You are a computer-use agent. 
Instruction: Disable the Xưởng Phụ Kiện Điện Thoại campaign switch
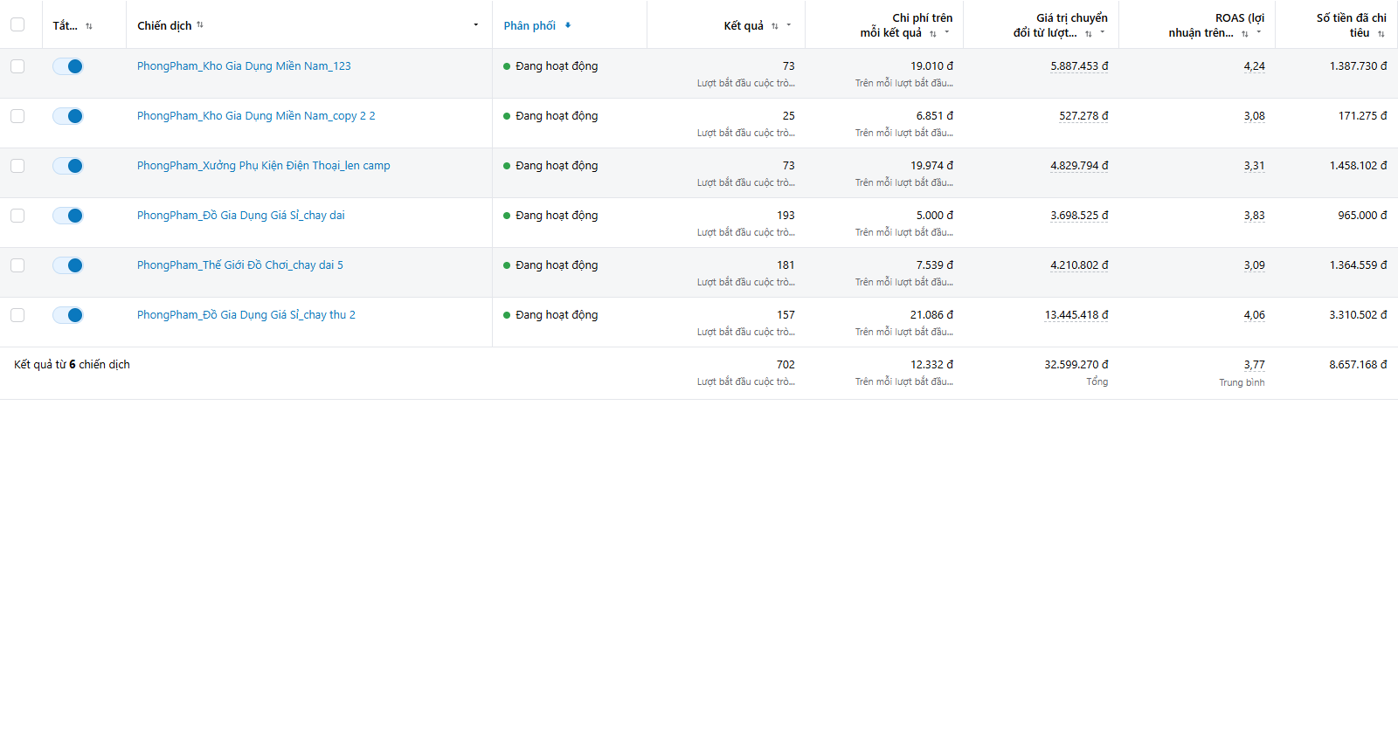click(x=68, y=166)
